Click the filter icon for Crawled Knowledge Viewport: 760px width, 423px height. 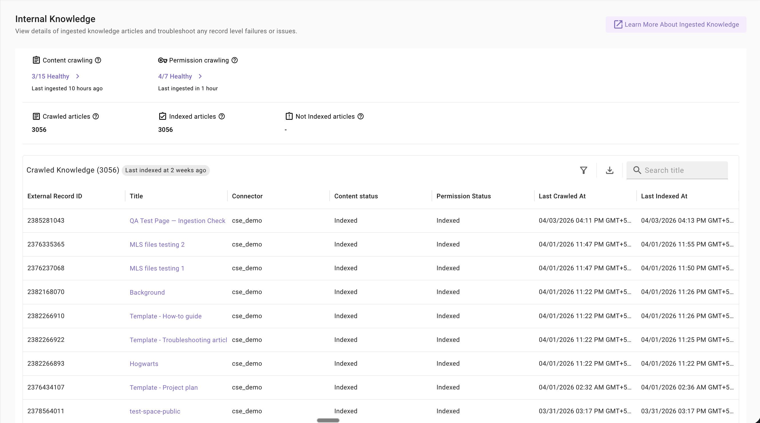click(583, 170)
